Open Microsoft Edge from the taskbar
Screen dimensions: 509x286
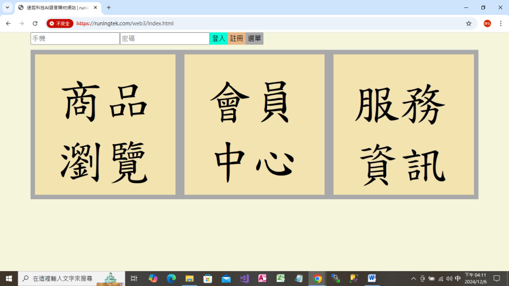171,279
